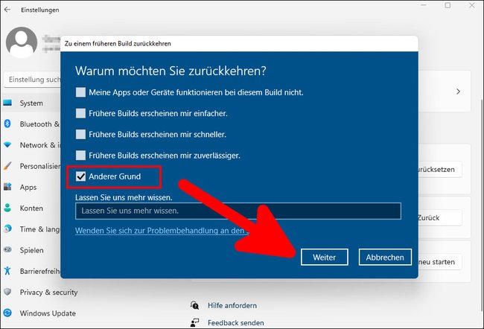Open Network settings category

31,145
